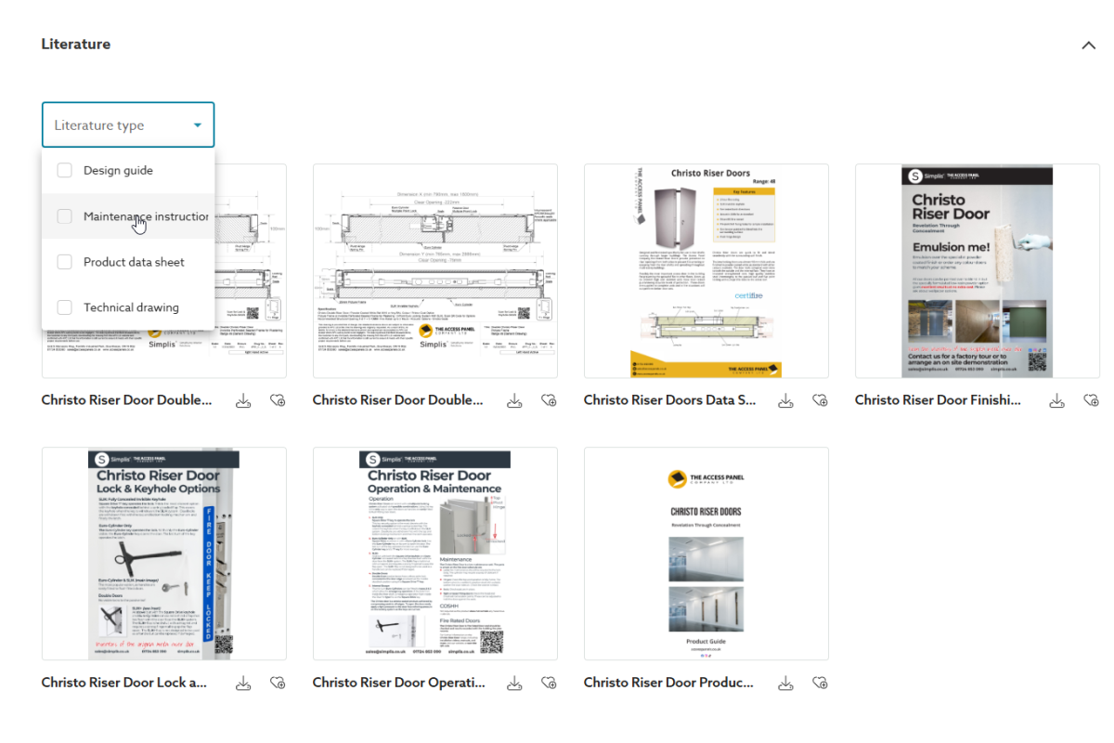Favourite the Christo Riser Door Finishing document

[x=1091, y=400]
